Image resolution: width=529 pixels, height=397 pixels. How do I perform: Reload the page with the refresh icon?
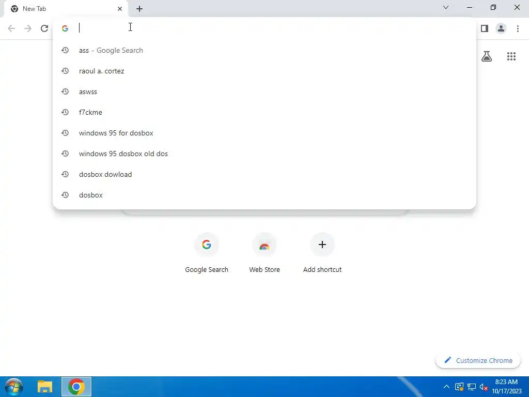(44, 28)
